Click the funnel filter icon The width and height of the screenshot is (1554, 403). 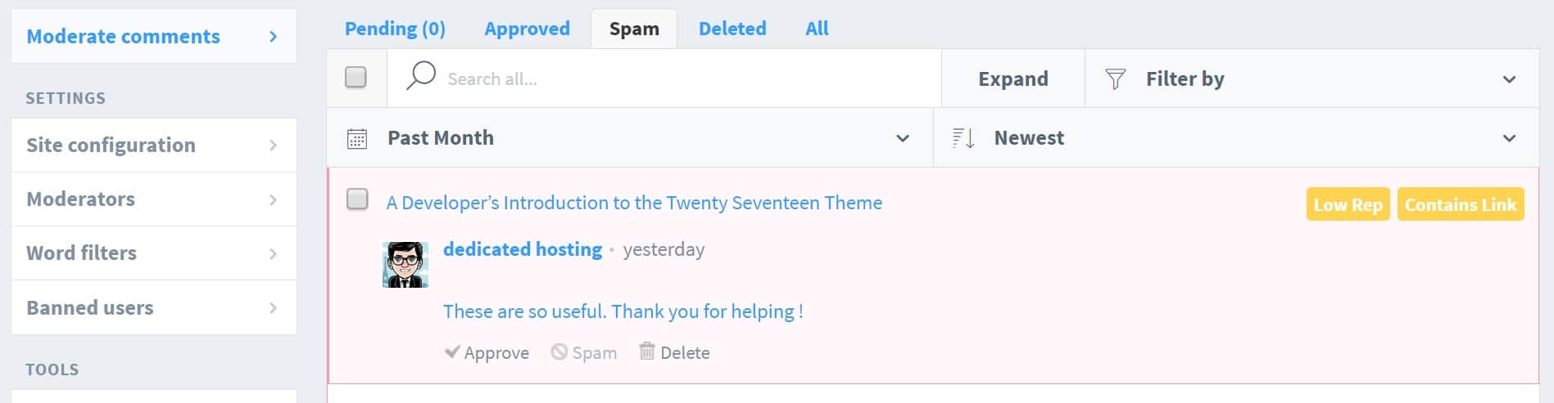pos(1115,79)
